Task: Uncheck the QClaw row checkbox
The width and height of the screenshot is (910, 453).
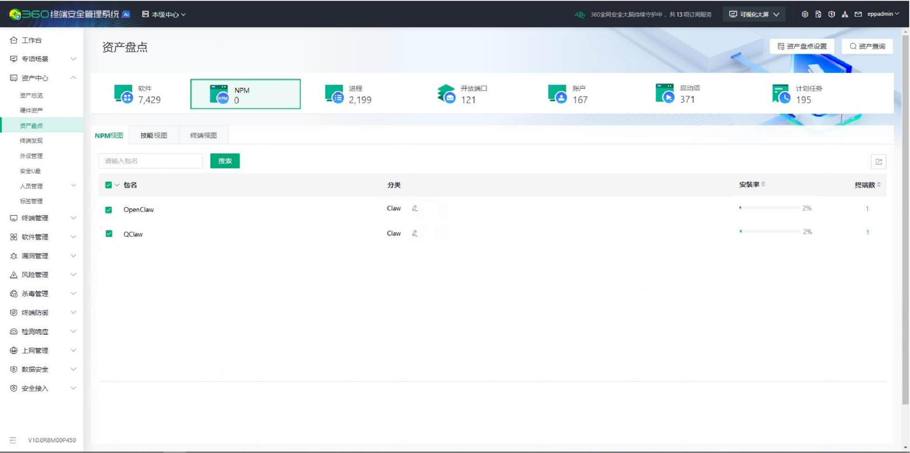Action: click(x=109, y=234)
